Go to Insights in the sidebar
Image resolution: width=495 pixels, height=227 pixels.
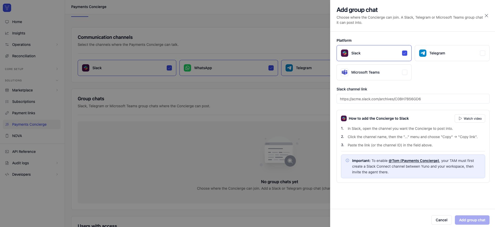pyautogui.click(x=32, y=33)
